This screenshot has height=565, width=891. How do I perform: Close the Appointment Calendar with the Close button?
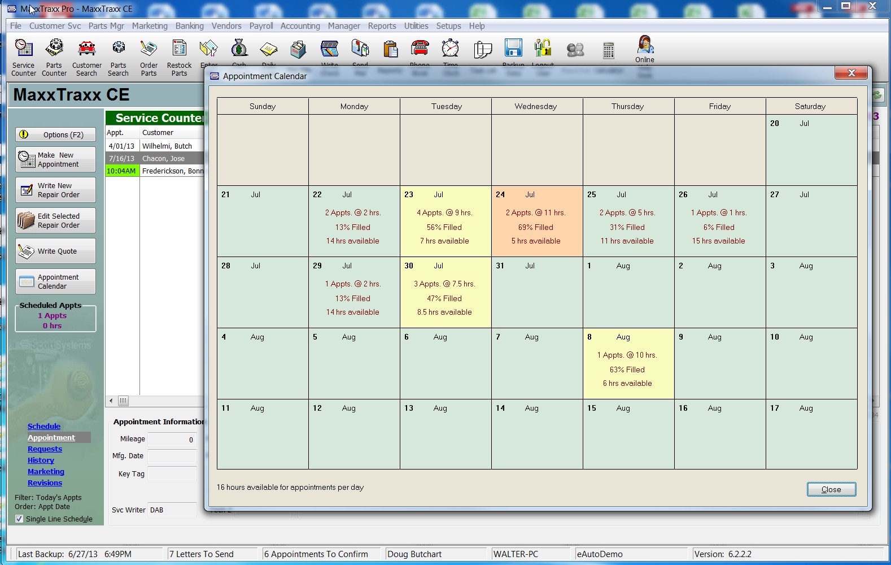(831, 489)
